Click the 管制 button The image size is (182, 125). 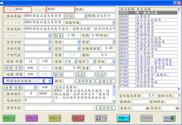click(69, 16)
